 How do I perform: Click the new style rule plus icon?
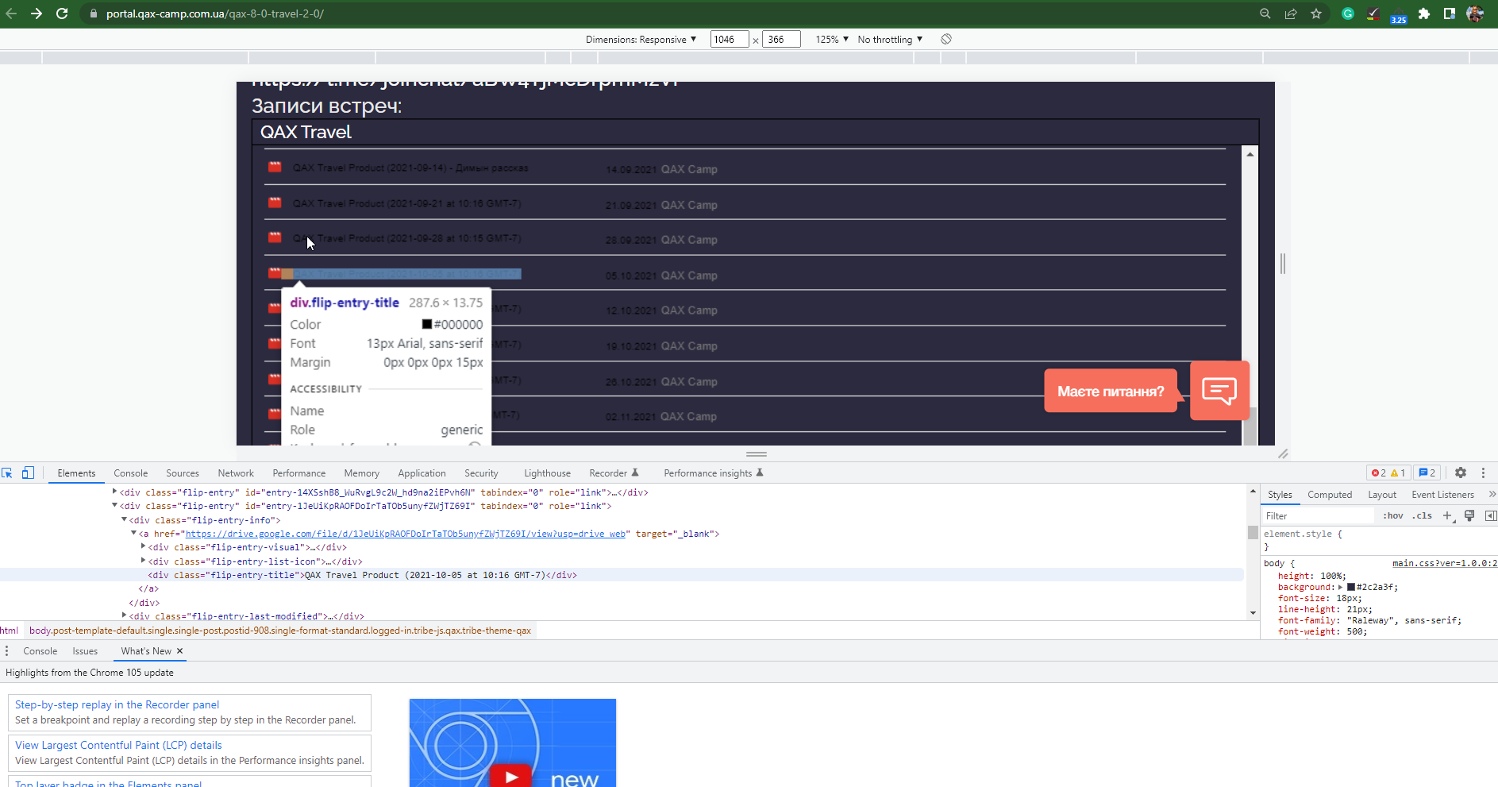[1448, 515]
